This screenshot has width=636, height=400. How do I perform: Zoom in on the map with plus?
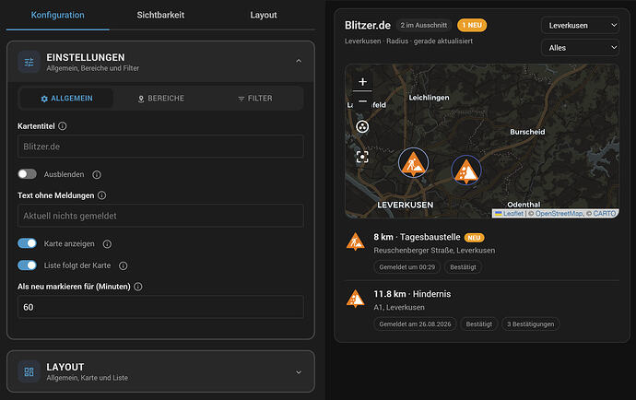tap(362, 82)
